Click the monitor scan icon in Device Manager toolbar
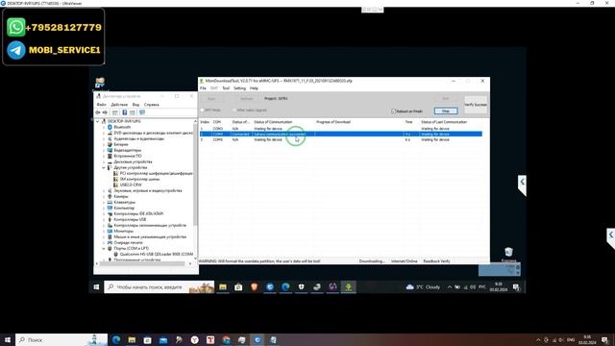This screenshot has height=346, width=615. (x=142, y=112)
